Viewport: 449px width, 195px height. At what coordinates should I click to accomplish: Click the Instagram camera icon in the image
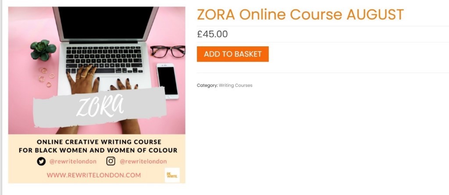point(111,161)
